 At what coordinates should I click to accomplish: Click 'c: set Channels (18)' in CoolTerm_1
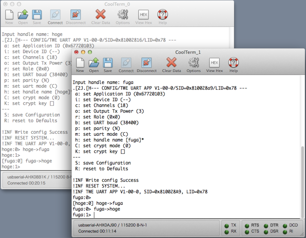pos(102,106)
